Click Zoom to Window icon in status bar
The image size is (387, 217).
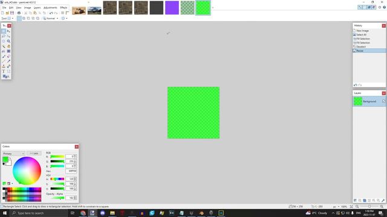(351, 206)
